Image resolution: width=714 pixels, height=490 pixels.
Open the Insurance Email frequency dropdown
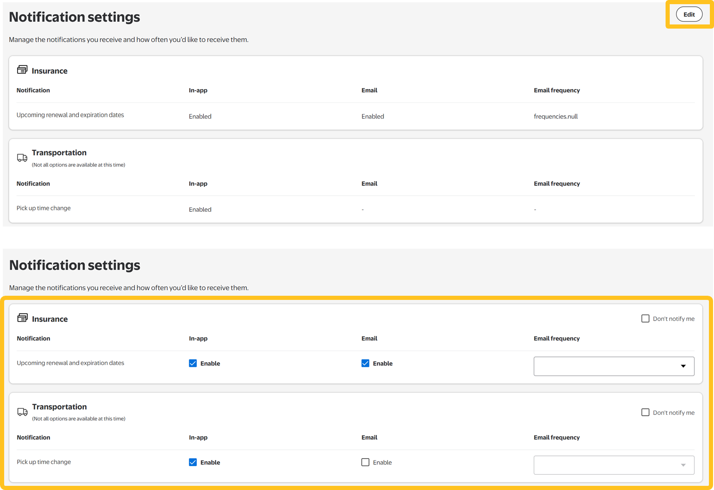click(613, 366)
